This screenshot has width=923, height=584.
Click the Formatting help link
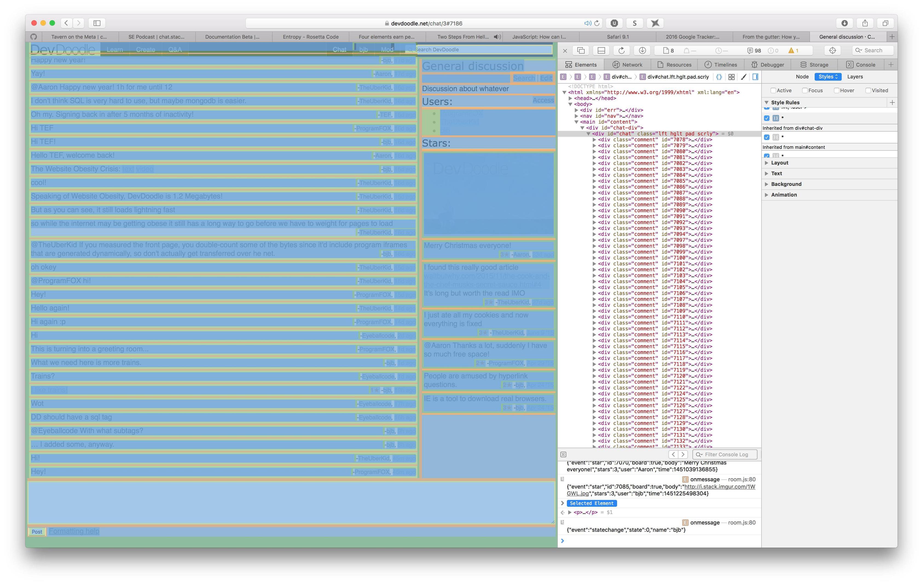tap(73, 531)
